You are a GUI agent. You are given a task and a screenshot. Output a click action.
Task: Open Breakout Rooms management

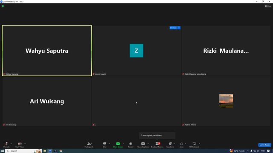click(x=157, y=144)
